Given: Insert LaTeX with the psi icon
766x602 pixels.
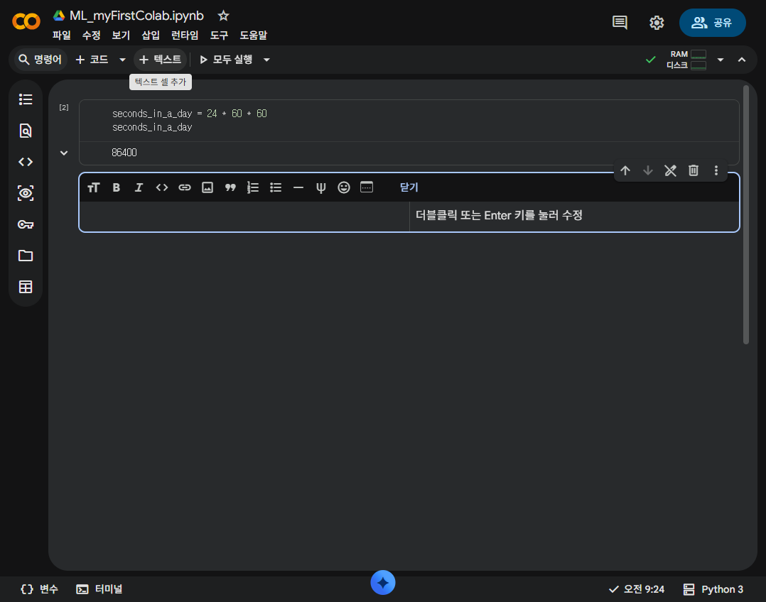Looking at the screenshot, I should pos(321,187).
